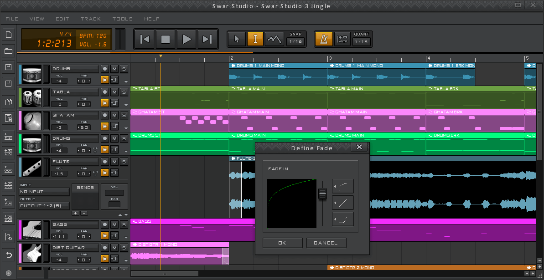
Task: Confirm the fade with OK
Action: click(282, 243)
